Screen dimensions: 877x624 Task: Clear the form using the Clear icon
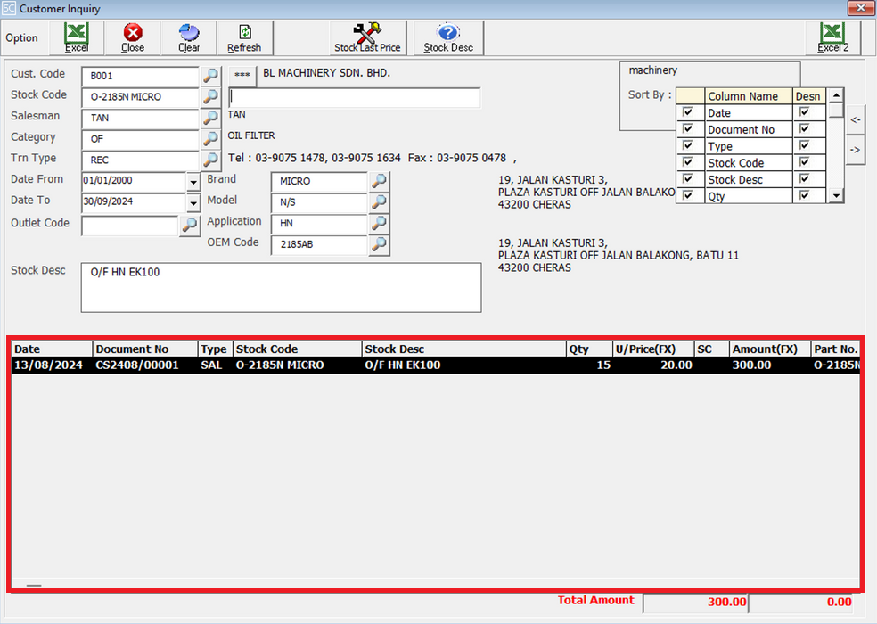click(x=189, y=37)
